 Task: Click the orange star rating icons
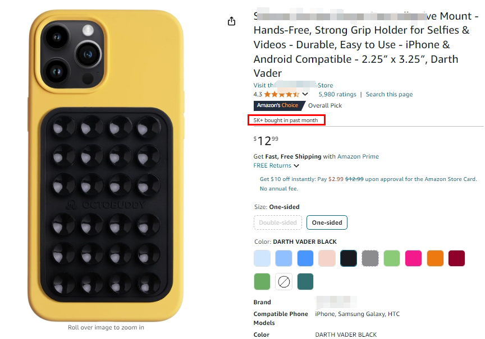coord(281,94)
